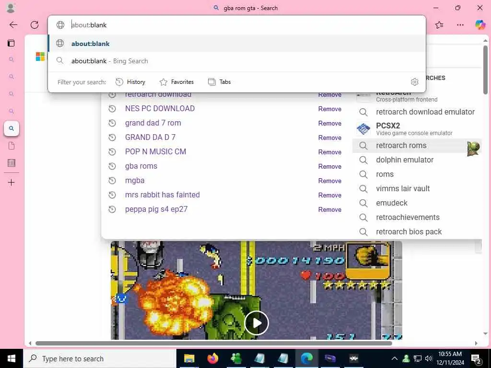Search vimms lair vault suggestion
Viewport: 491px width, 368px height.
pos(417,189)
